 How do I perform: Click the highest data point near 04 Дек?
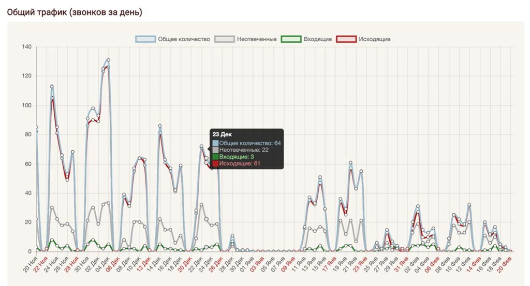[108, 60]
